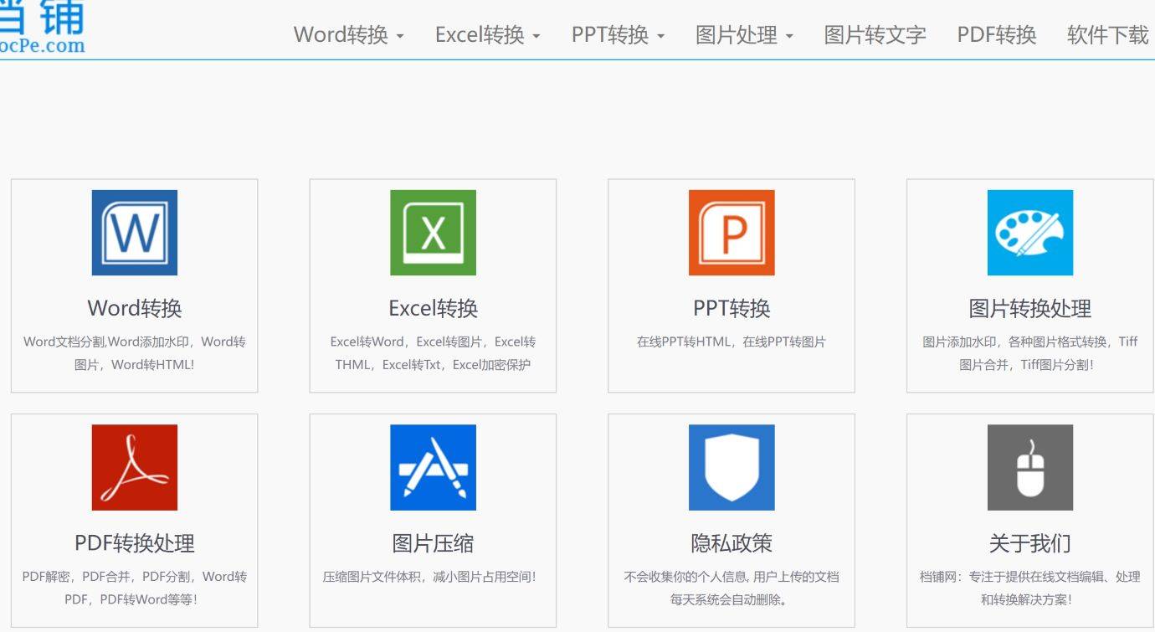Select PDF转换 in the top navigation

click(x=997, y=35)
